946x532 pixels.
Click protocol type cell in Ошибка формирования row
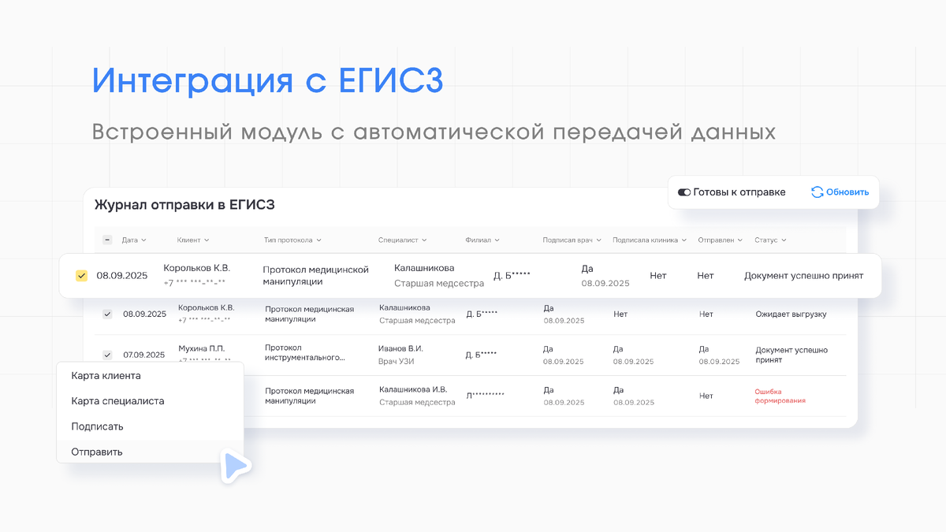[x=309, y=396]
